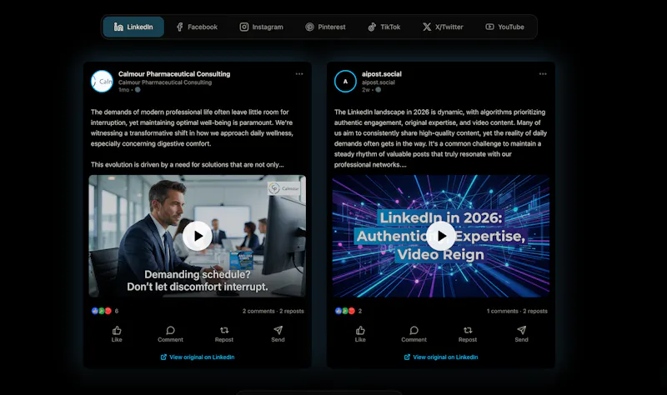Viewport: 667px width, 395px height.
Task: Switch to the Facebook tab
Action: point(197,27)
